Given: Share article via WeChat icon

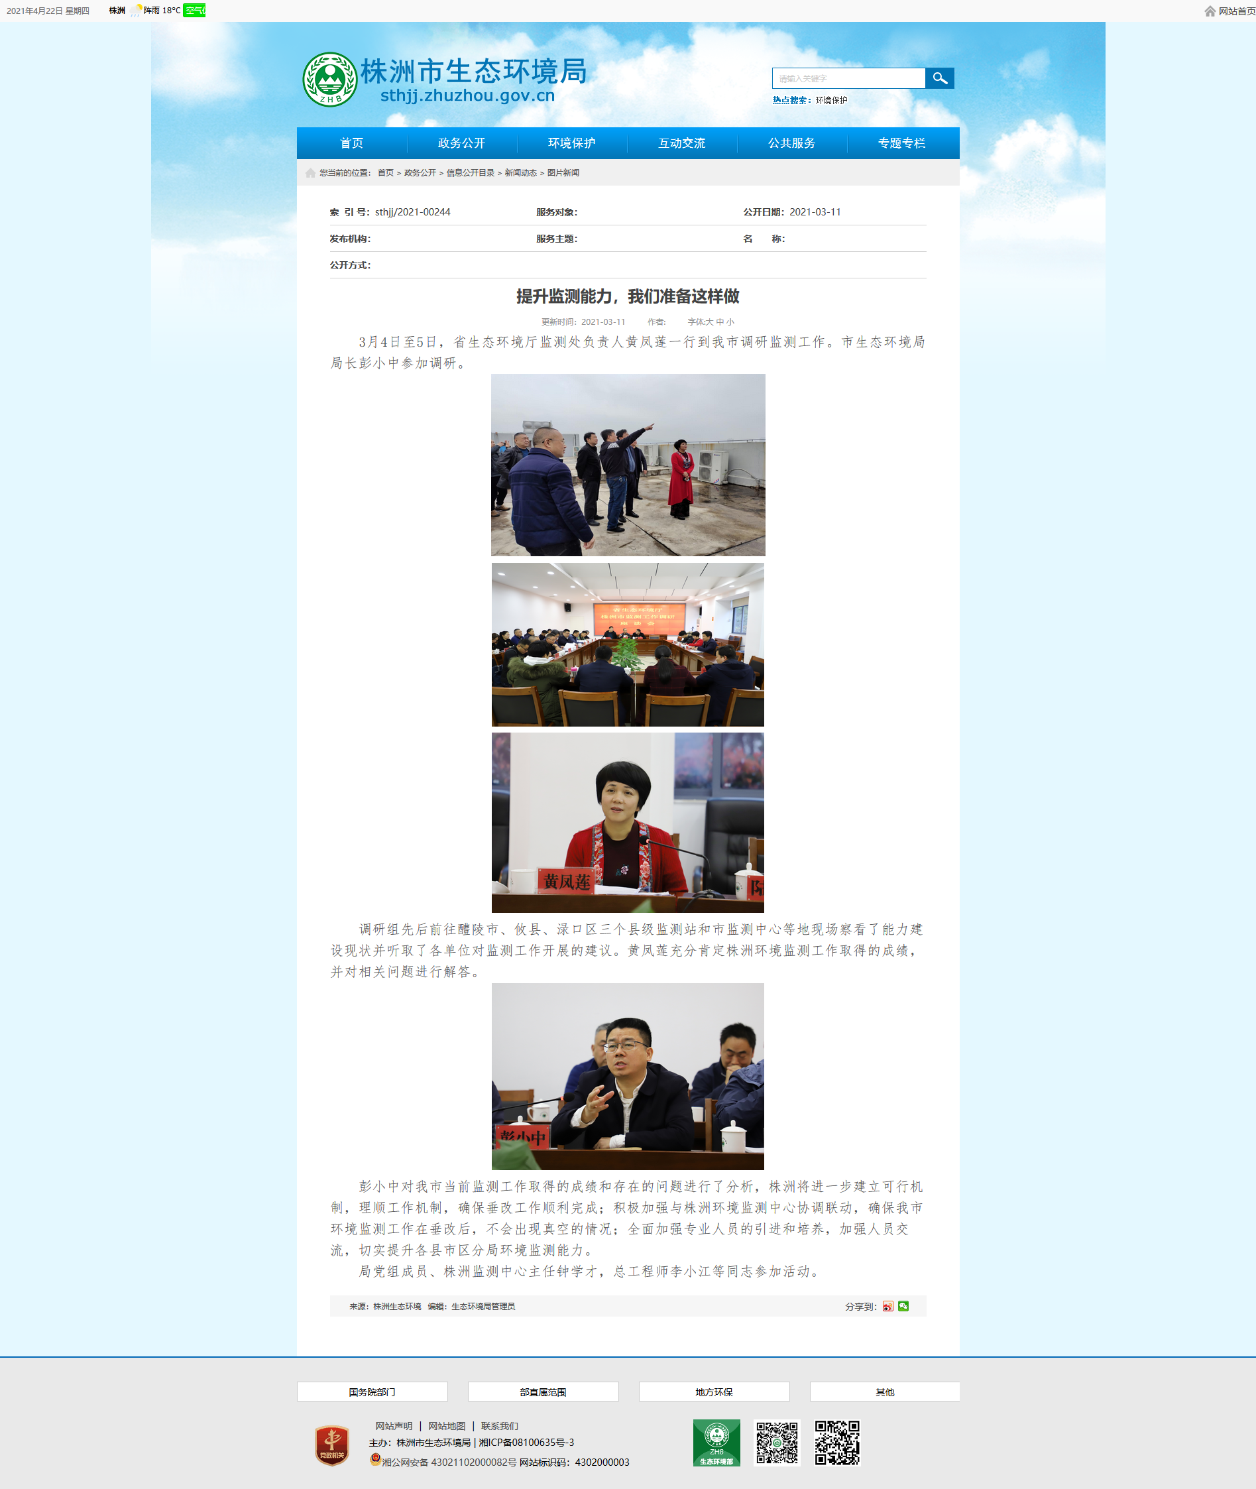Looking at the screenshot, I should [x=903, y=1306].
